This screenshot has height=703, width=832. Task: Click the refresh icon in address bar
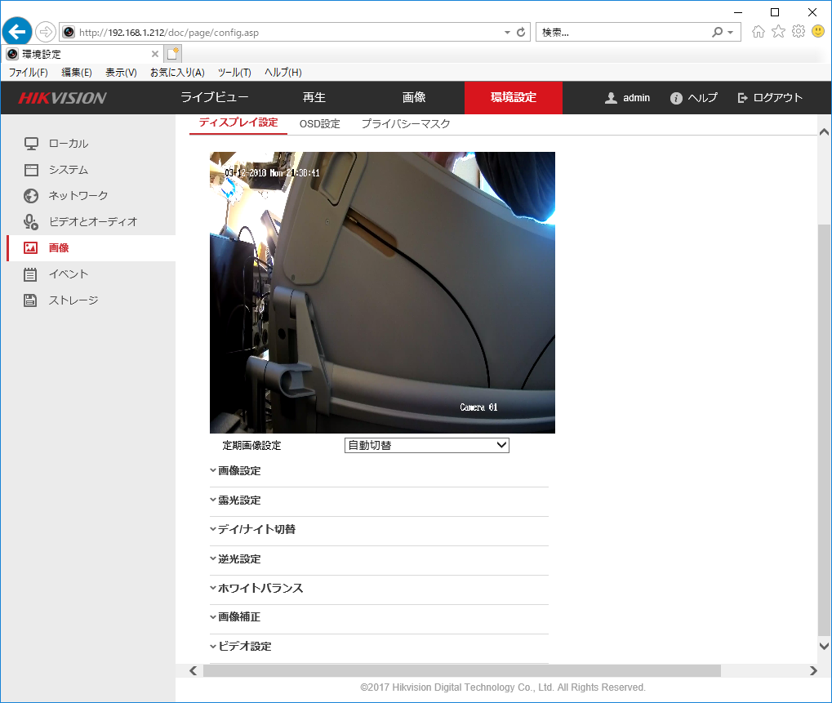pos(521,33)
